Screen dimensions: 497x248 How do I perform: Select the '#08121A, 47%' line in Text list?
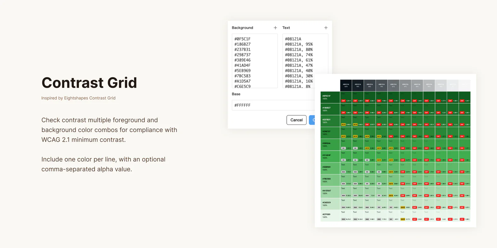[x=299, y=65]
